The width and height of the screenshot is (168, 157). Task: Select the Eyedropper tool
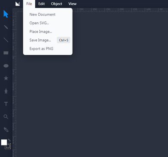6,130
